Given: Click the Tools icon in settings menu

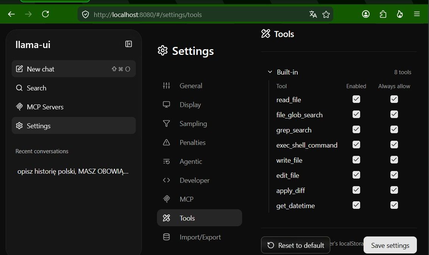Looking at the screenshot, I should pyautogui.click(x=166, y=218).
